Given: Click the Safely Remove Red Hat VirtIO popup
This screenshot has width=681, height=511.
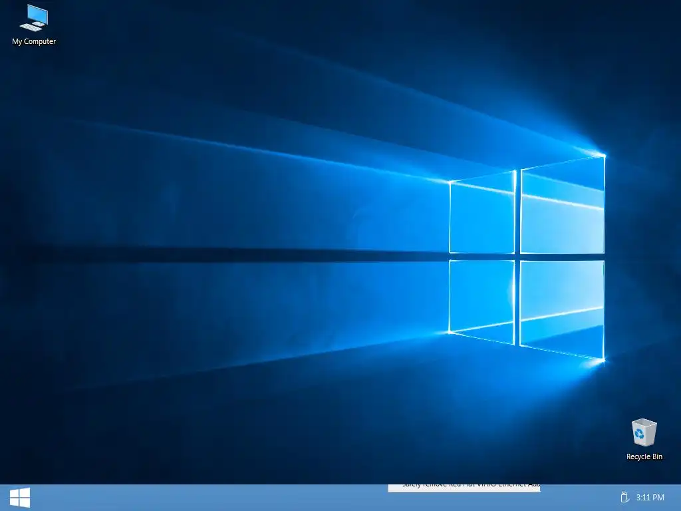Looking at the screenshot, I should click(464, 488).
